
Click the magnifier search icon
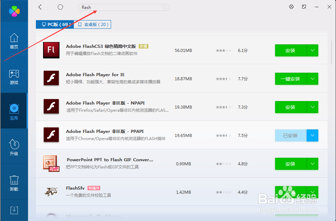pos(165,7)
